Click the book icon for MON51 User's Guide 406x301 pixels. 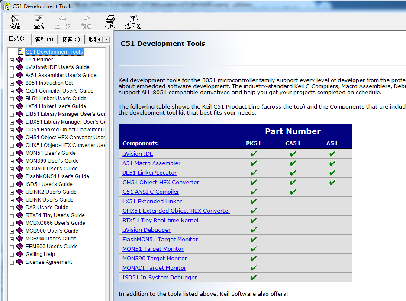tap(20, 153)
